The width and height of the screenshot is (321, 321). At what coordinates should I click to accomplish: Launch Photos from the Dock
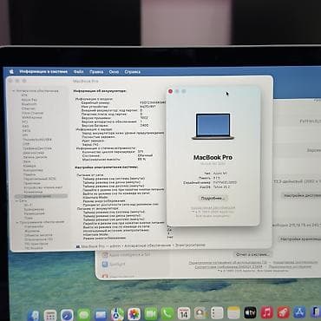[134, 314]
